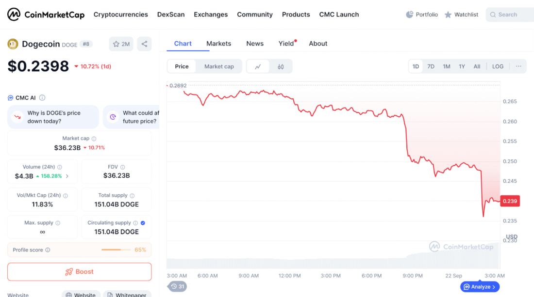The image size is (534, 297).
Task: Set chart range to 7D
Action: click(431, 66)
